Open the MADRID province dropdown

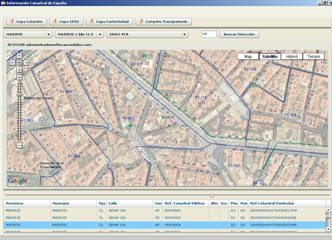pos(28,34)
